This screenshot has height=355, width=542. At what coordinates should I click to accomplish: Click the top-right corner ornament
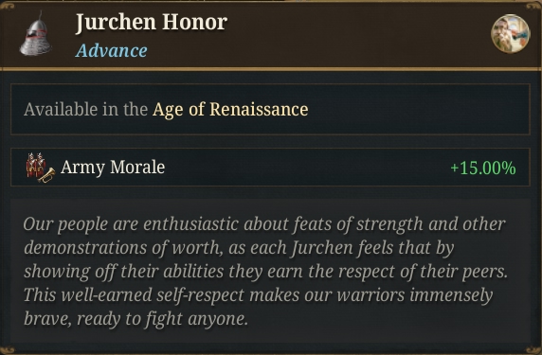pos(533,5)
